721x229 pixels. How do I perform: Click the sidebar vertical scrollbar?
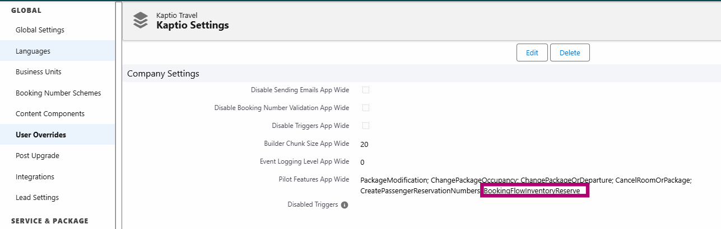tap(118, 112)
